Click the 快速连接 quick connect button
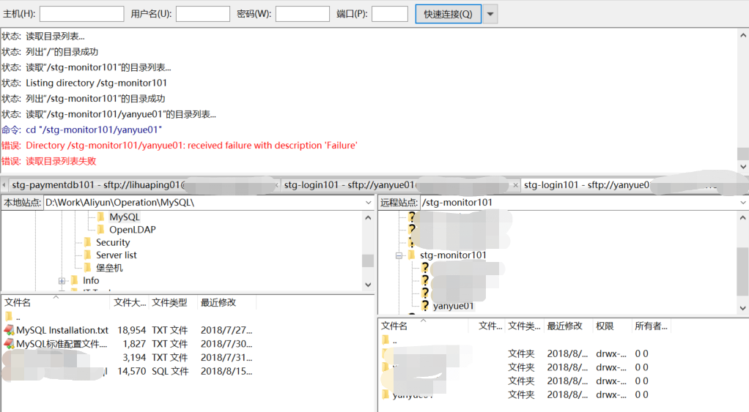 [x=448, y=14]
